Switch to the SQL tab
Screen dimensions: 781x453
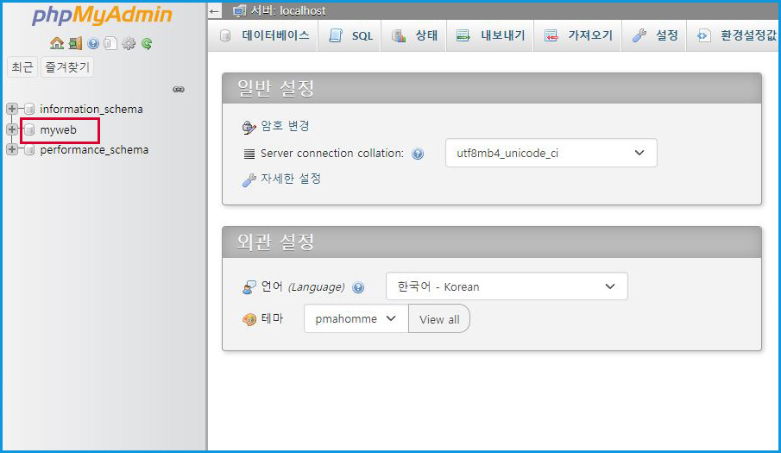coord(352,35)
